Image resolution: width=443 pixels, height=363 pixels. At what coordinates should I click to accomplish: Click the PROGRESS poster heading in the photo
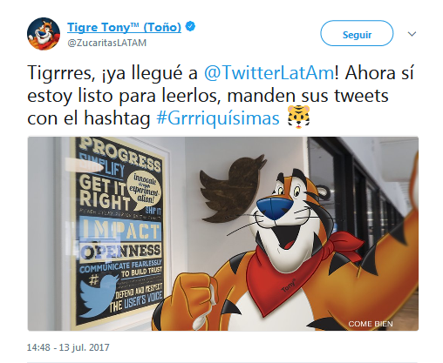(x=120, y=156)
